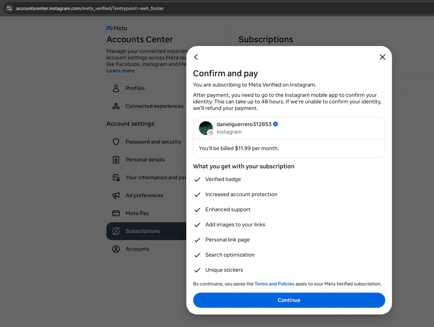Click the Confirm and pay heading
The image size is (434, 327).
click(225, 74)
